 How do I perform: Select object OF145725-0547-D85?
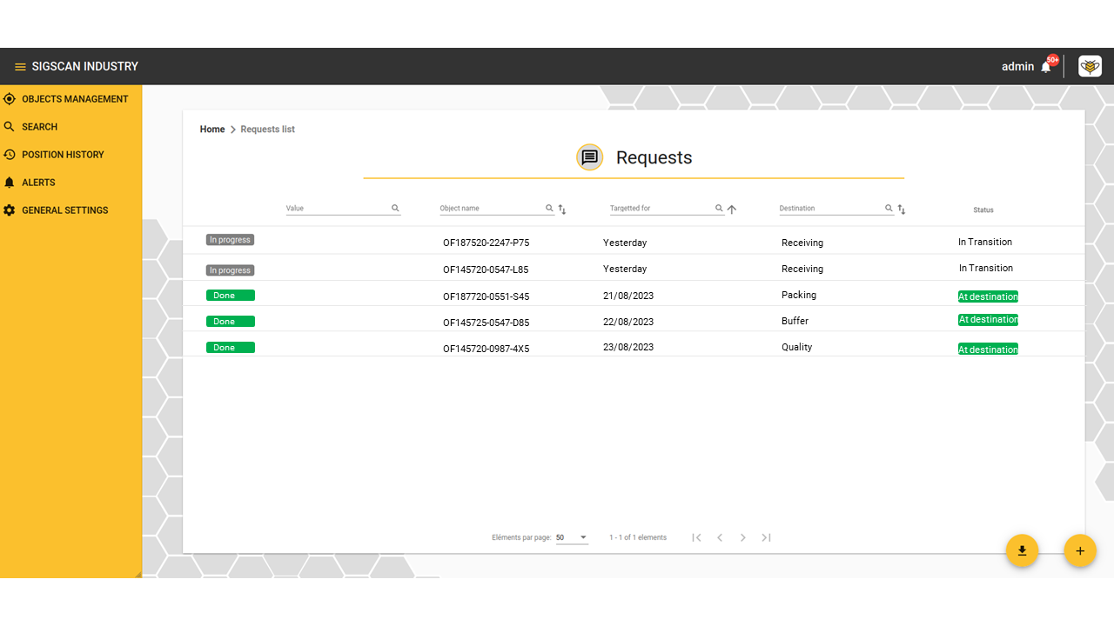[x=486, y=323]
